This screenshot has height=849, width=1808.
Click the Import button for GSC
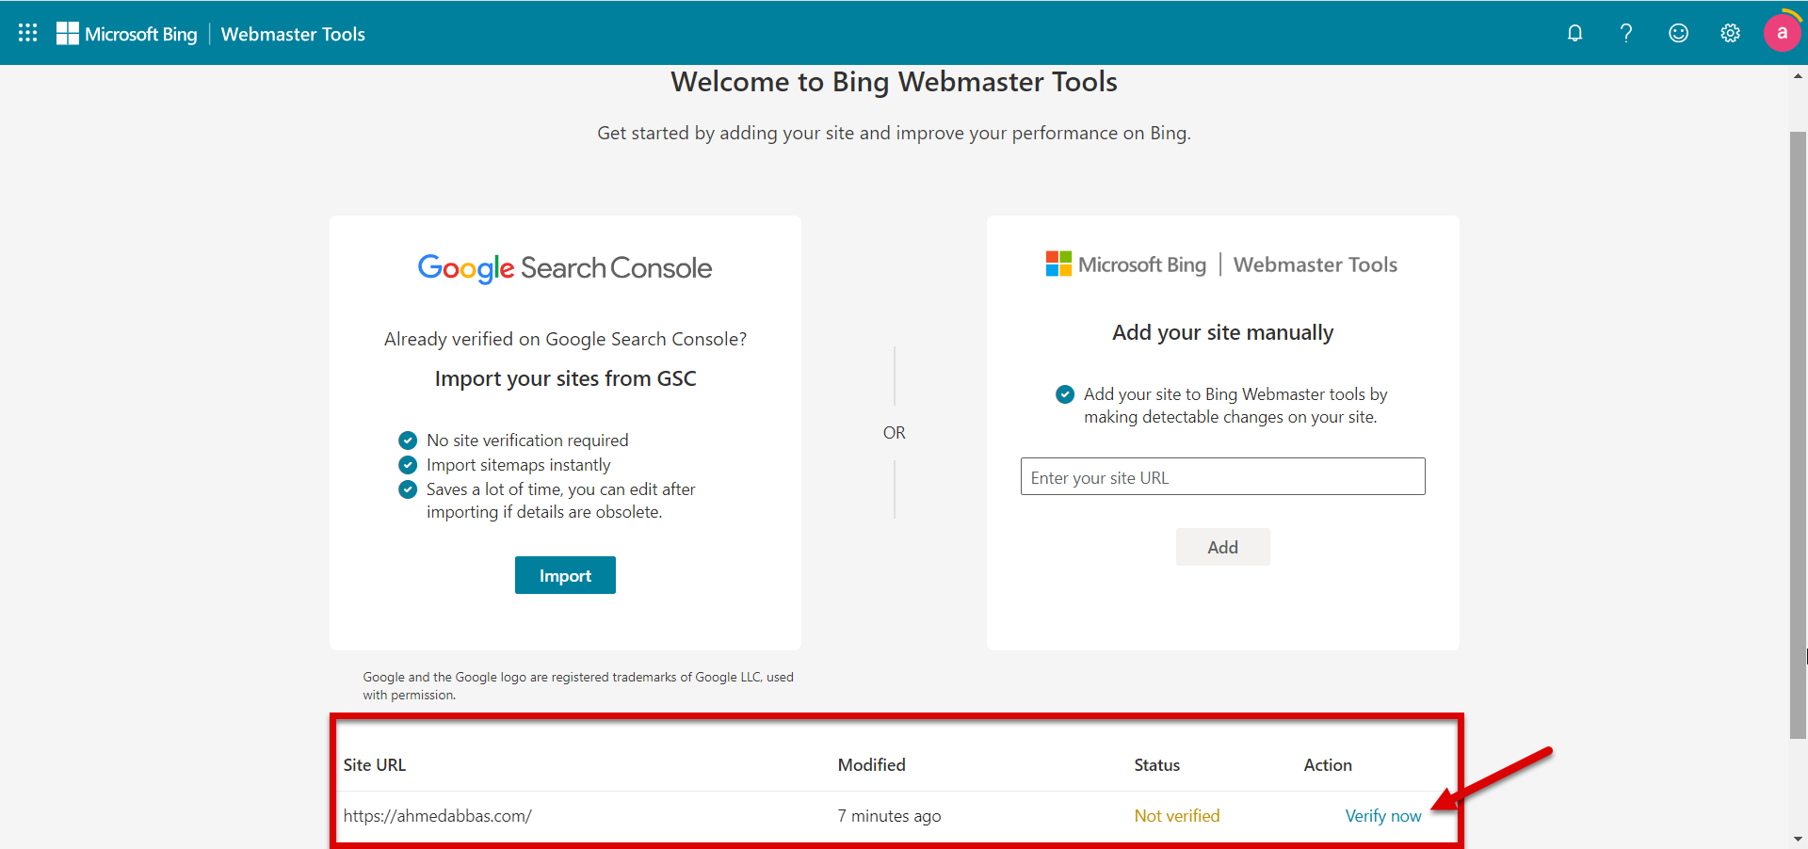pyautogui.click(x=565, y=575)
